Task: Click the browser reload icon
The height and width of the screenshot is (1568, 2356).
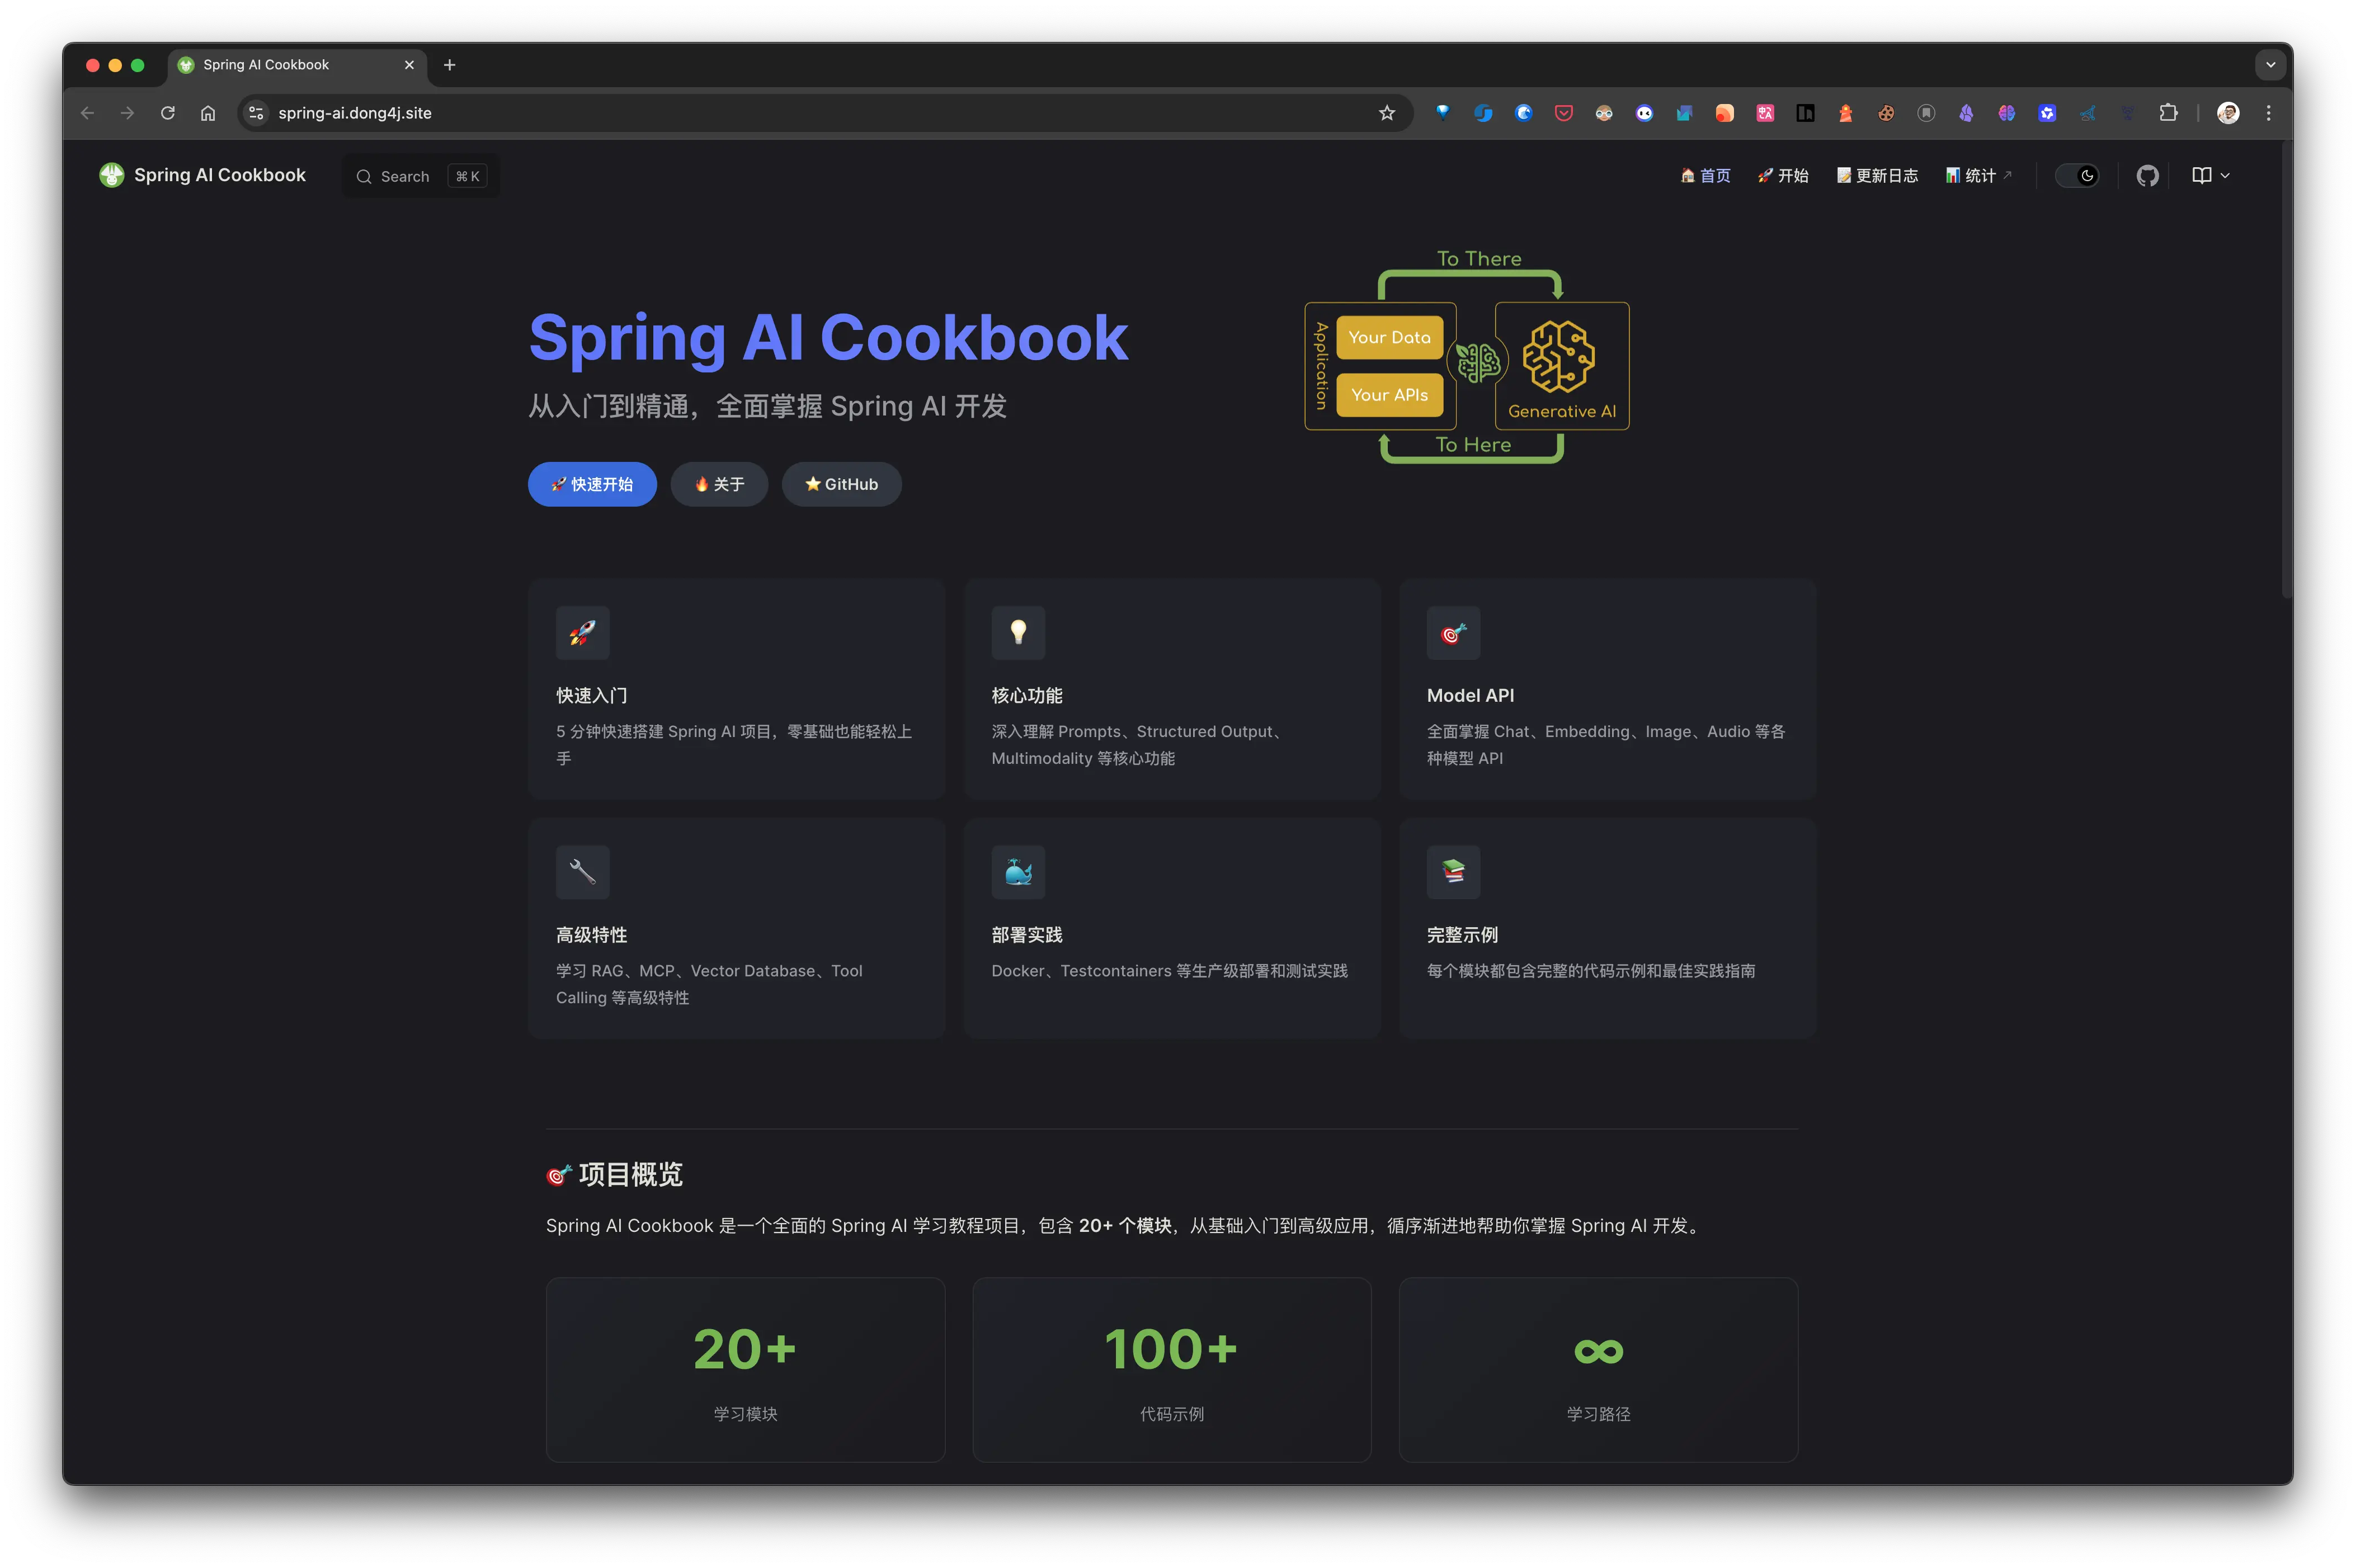Action: [168, 113]
